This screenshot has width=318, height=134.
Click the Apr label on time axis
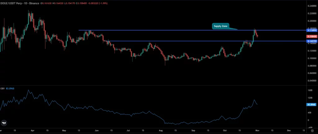point(32,131)
